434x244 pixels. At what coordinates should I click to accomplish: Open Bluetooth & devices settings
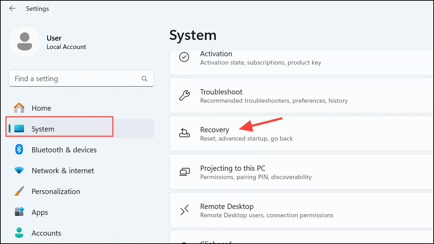click(80, 150)
